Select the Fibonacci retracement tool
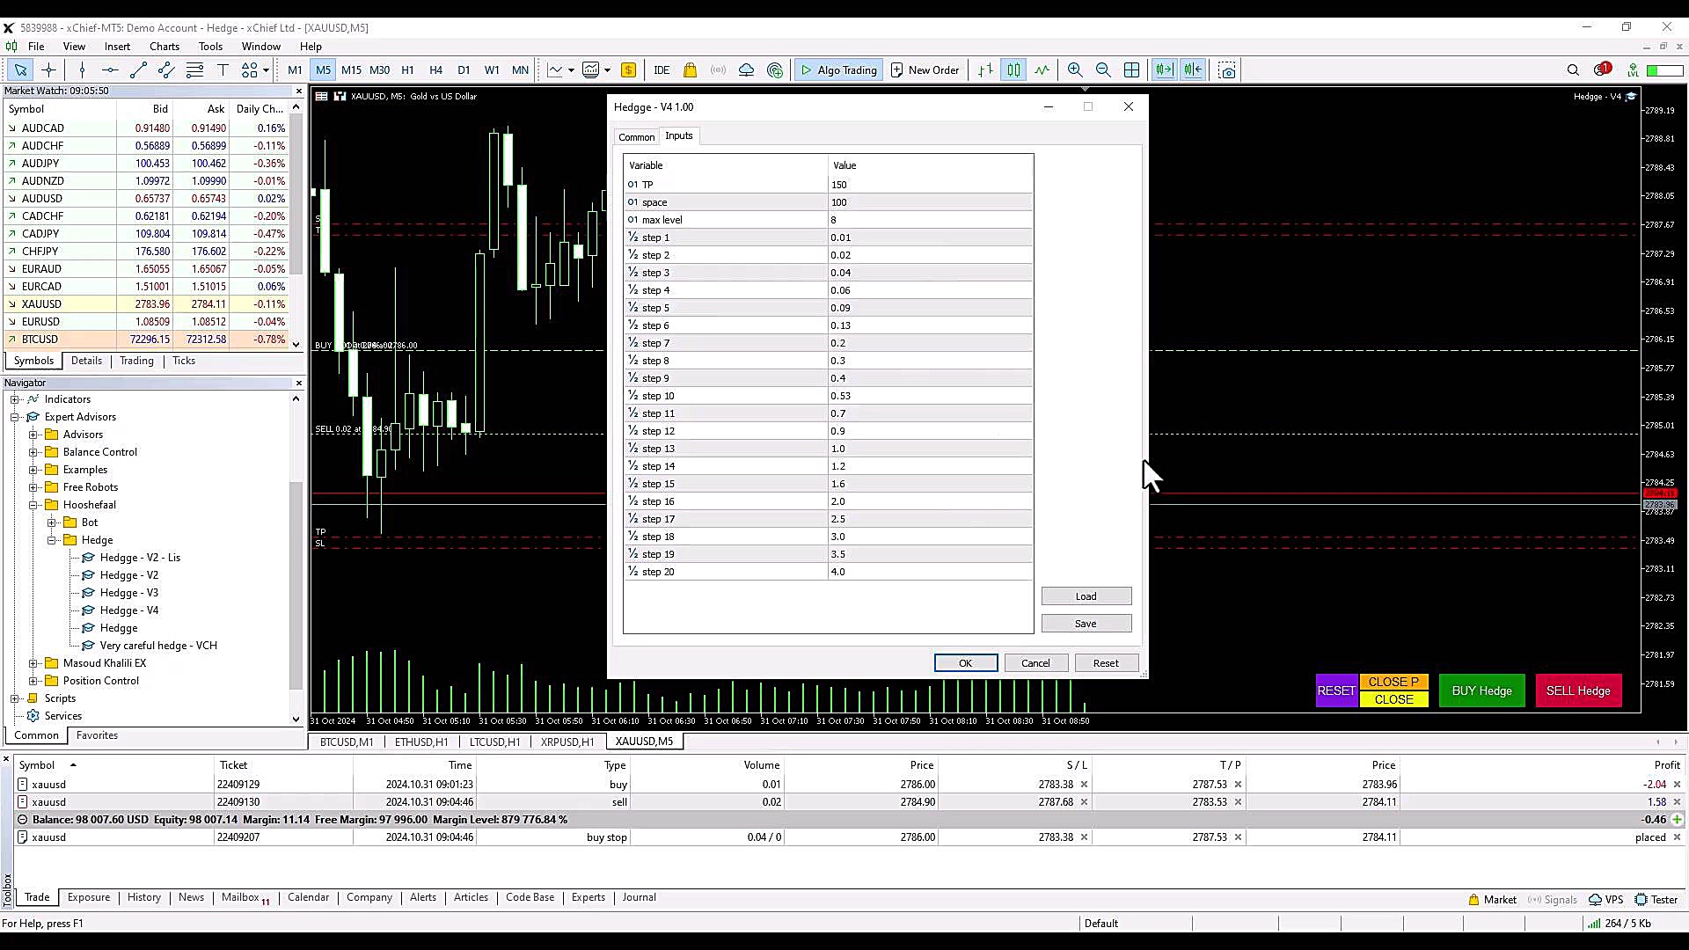The image size is (1689, 950). coord(194,70)
